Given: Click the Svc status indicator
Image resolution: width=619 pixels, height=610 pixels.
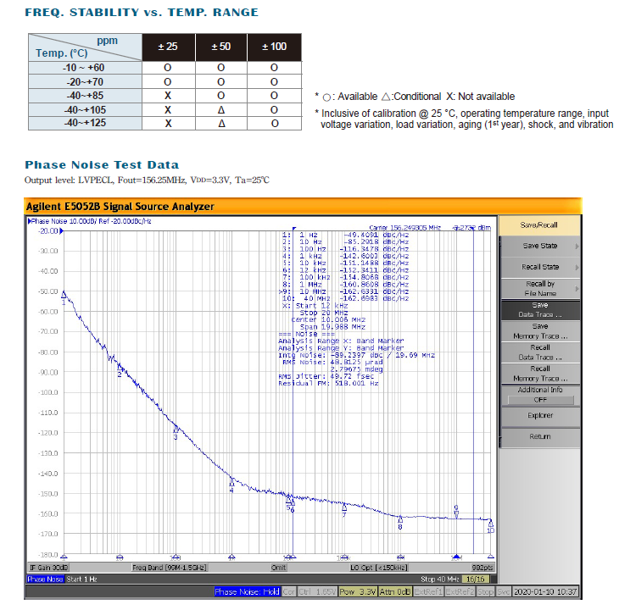Looking at the screenshot, I should pos(504,592).
